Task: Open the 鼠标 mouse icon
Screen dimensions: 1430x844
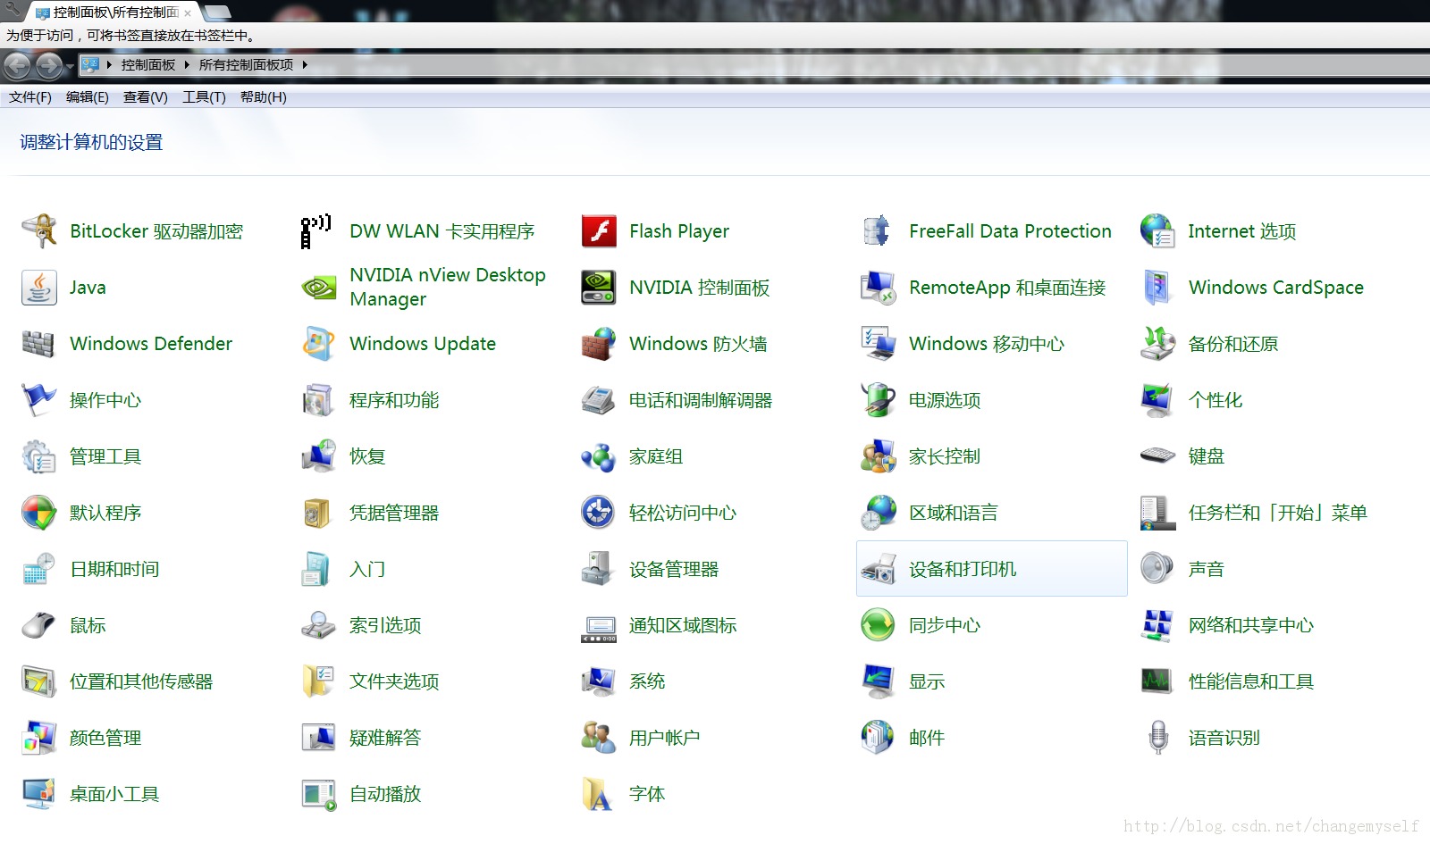Action: point(38,625)
